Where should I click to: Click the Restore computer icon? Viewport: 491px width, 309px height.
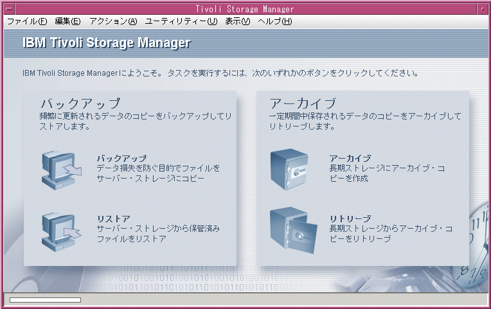click(x=62, y=232)
